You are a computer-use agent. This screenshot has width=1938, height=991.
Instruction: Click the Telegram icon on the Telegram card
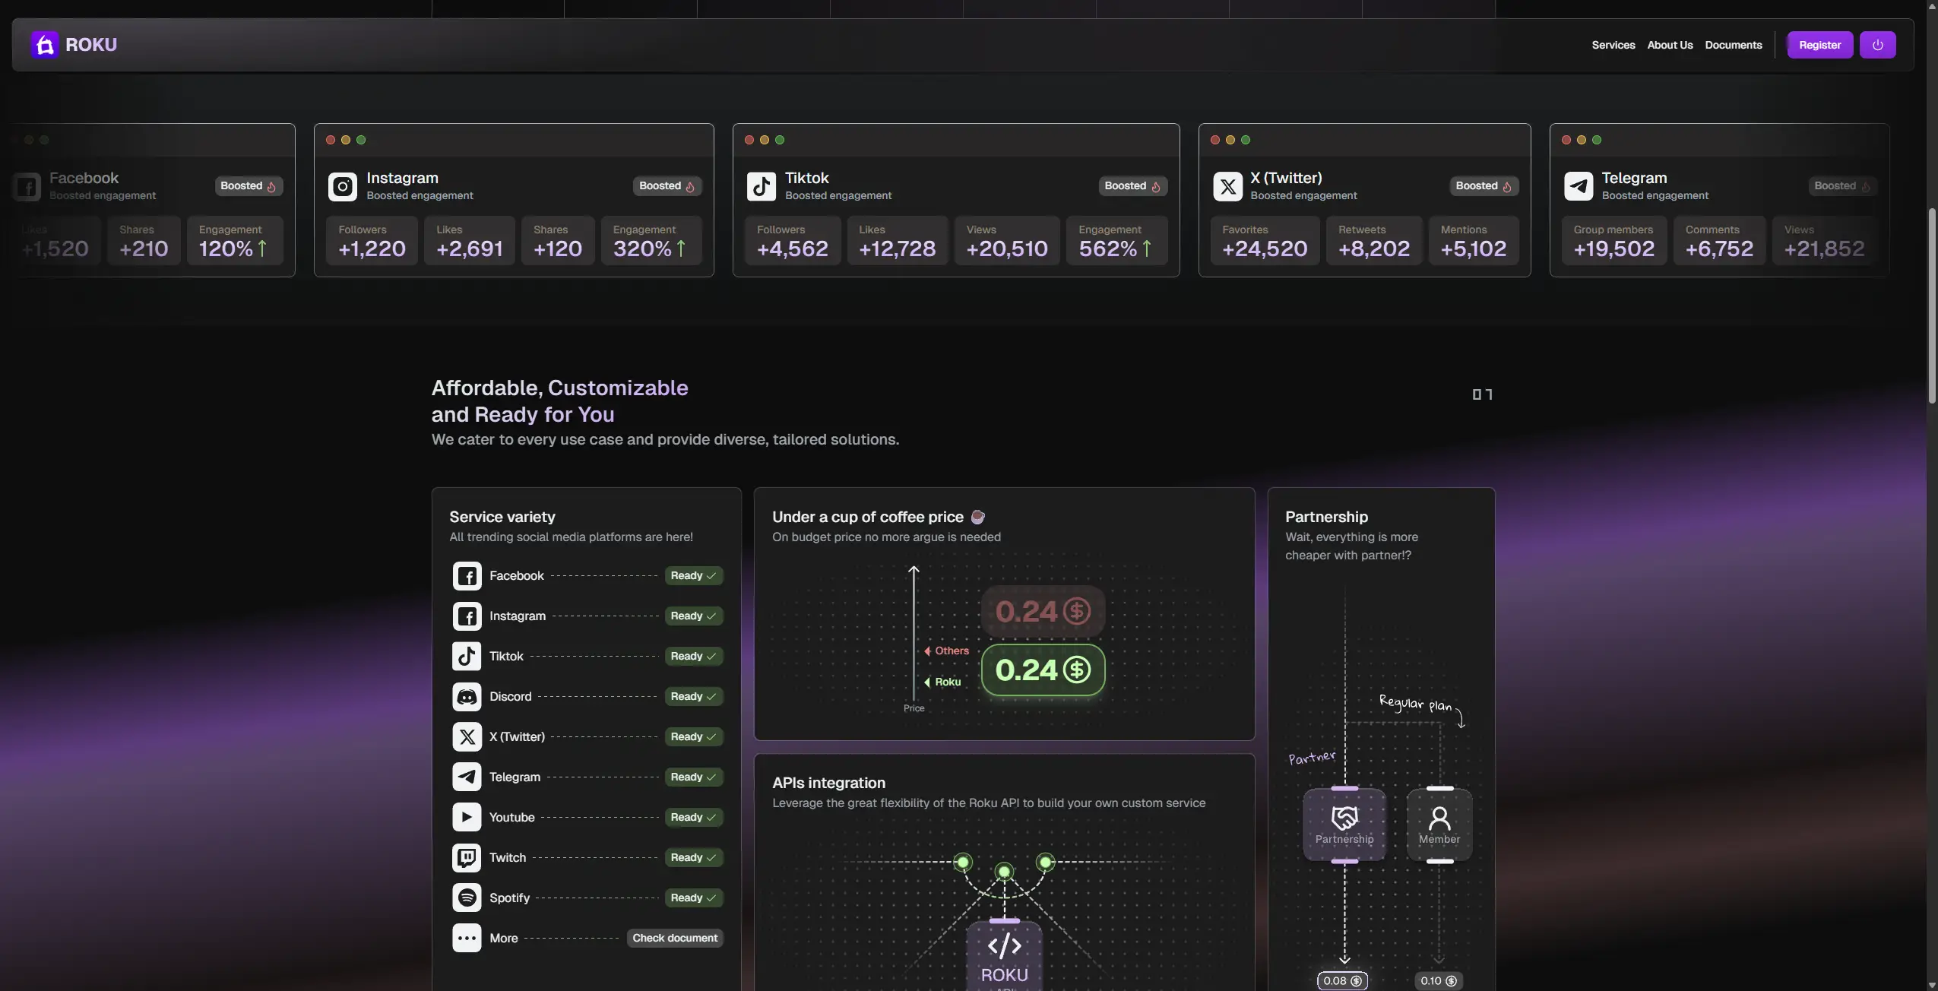pos(1579,186)
